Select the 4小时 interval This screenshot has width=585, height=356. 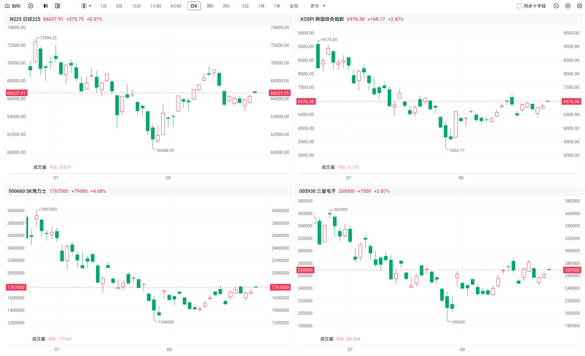tap(176, 6)
